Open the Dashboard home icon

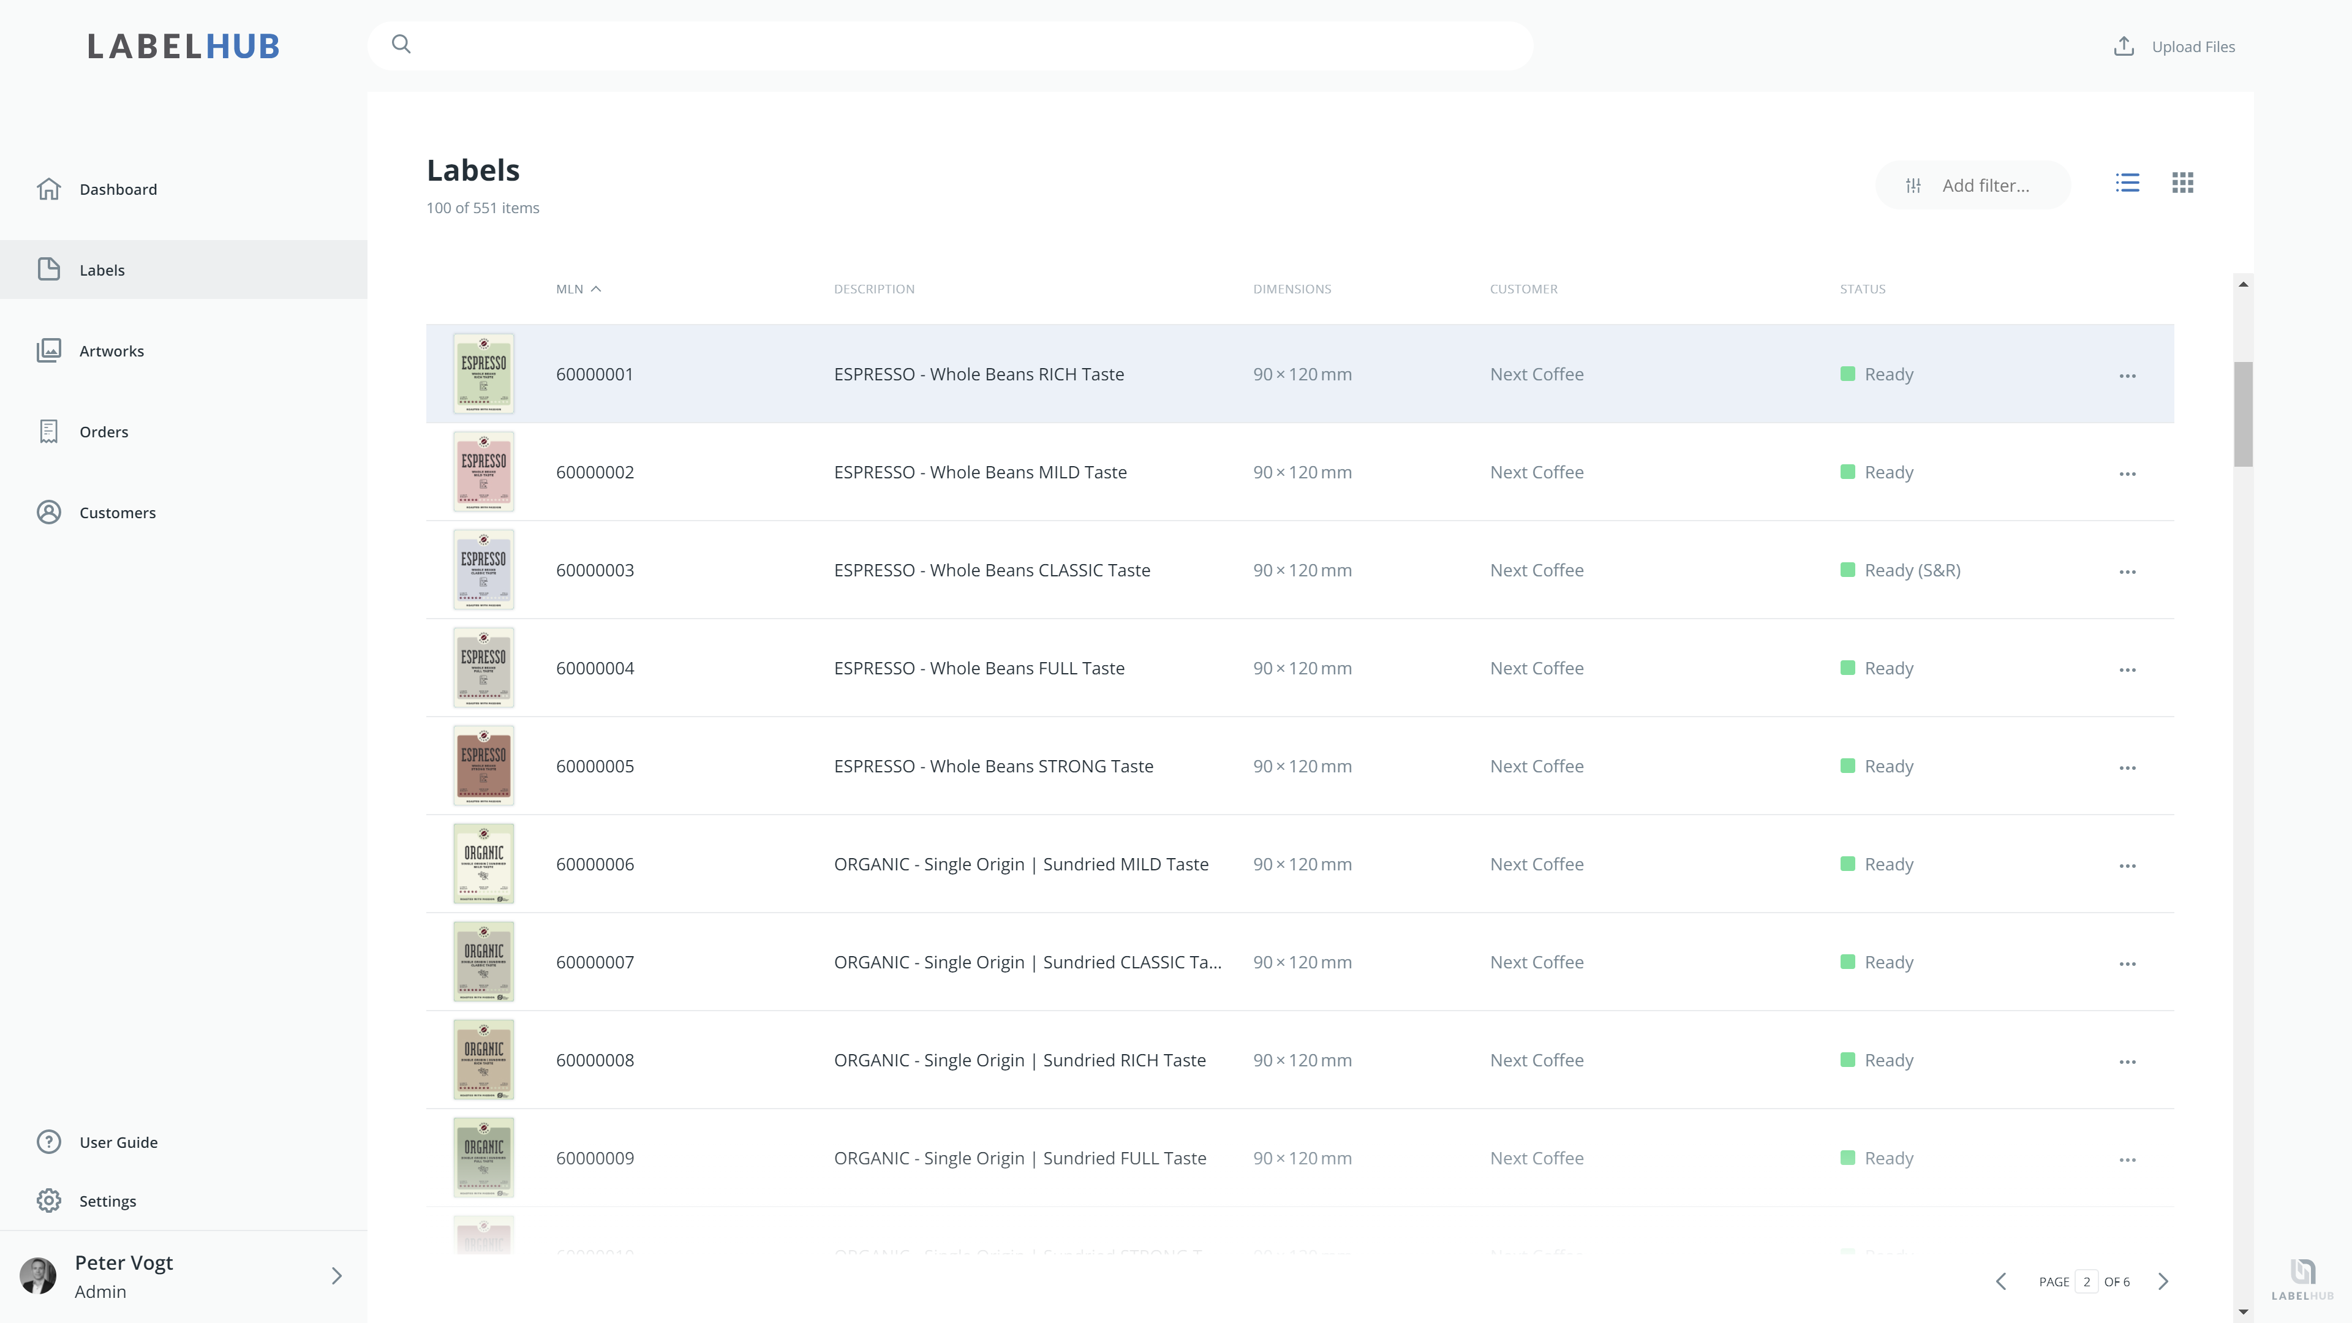pos(49,189)
